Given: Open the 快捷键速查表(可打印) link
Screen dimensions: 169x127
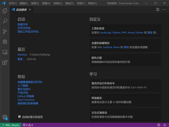Looking at the screenshot, I should (x=30, y=82).
